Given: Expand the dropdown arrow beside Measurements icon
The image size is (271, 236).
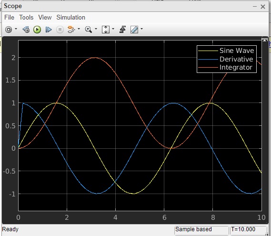Looking at the screenshot, I should [142, 29].
